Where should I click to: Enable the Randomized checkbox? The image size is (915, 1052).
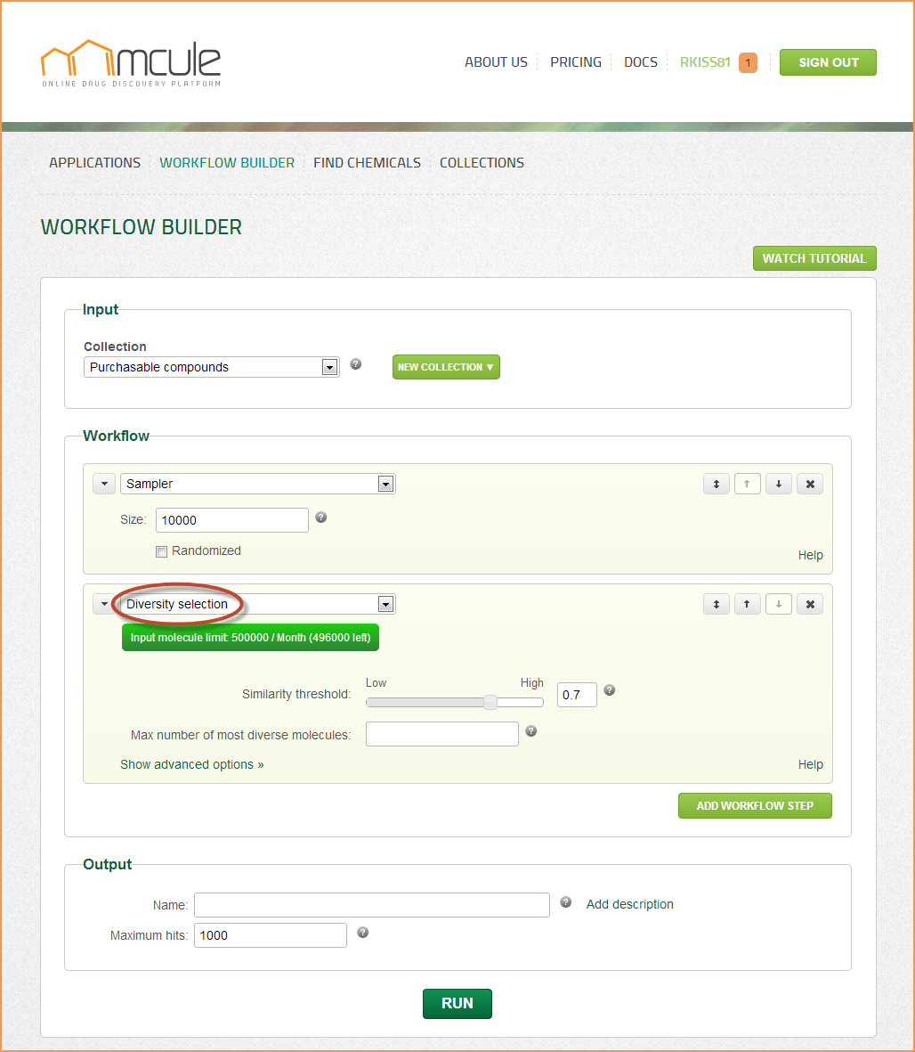[x=162, y=551]
